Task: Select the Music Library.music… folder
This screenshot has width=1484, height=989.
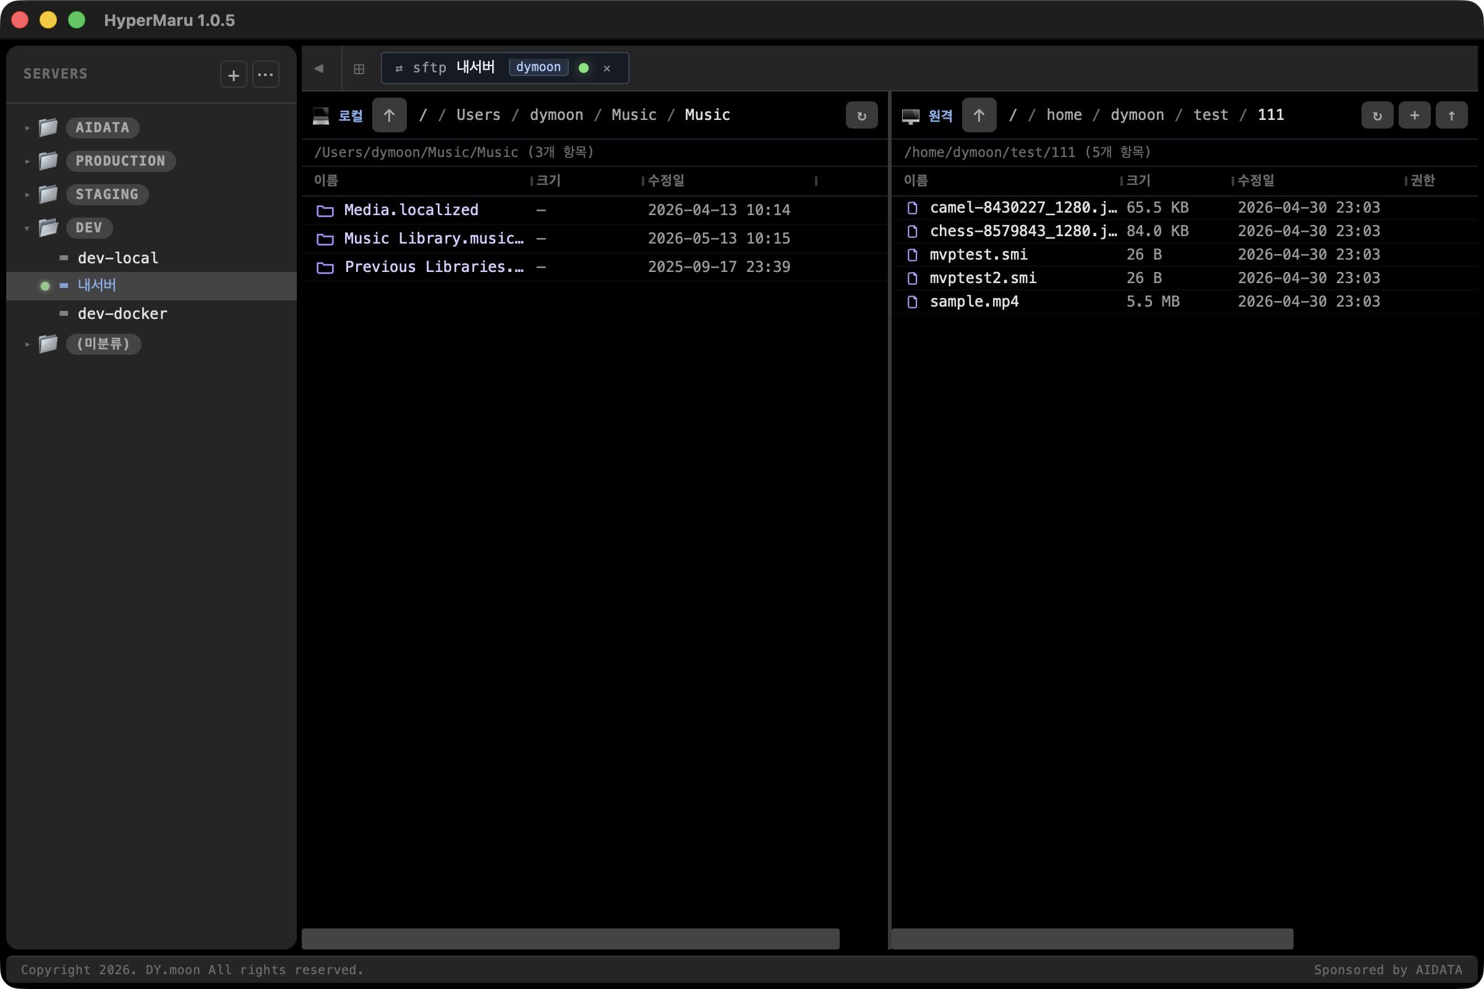Action: click(x=594, y=239)
